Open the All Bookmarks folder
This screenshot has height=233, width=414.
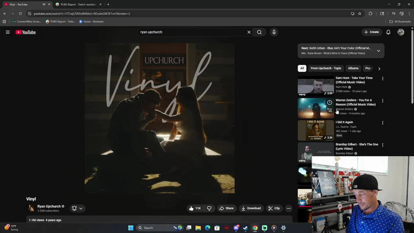point(400,22)
